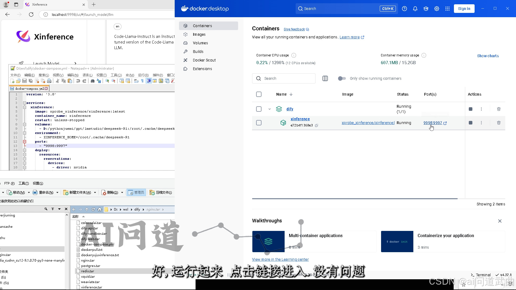Open Docker Desktop settings gear icon
The height and width of the screenshot is (290, 516).
click(436, 9)
